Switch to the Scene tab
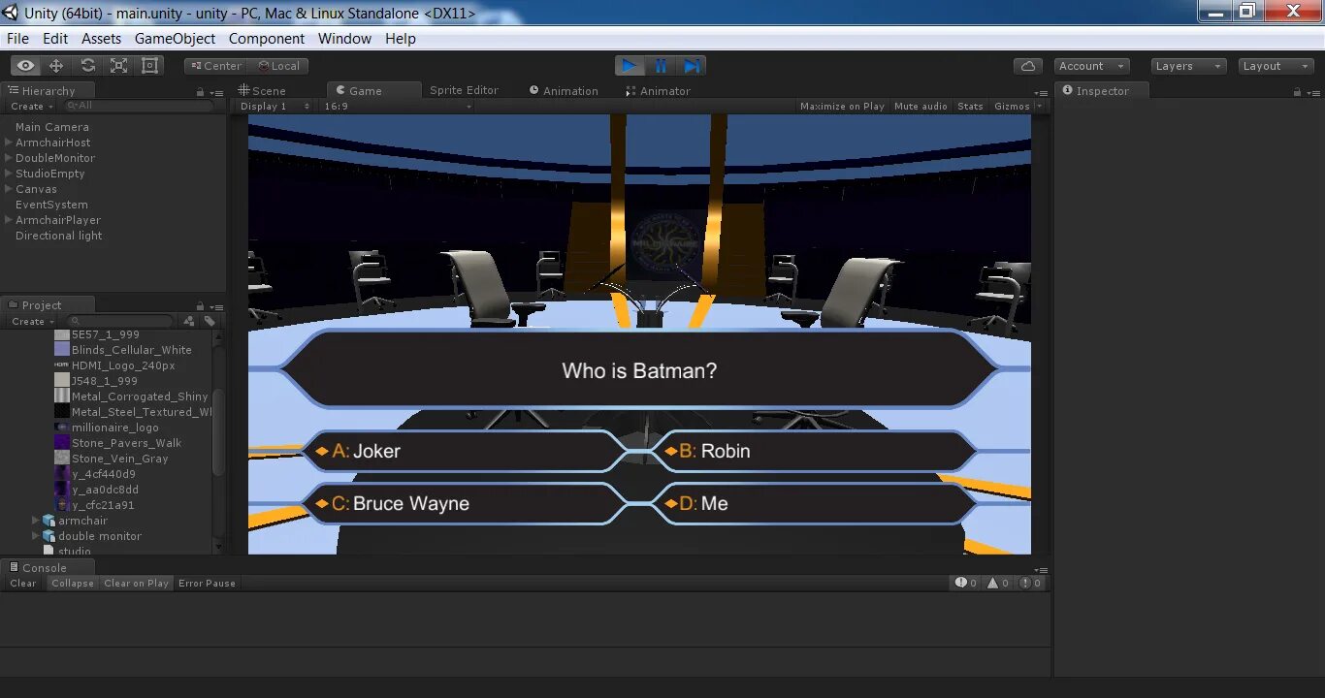 coord(262,91)
